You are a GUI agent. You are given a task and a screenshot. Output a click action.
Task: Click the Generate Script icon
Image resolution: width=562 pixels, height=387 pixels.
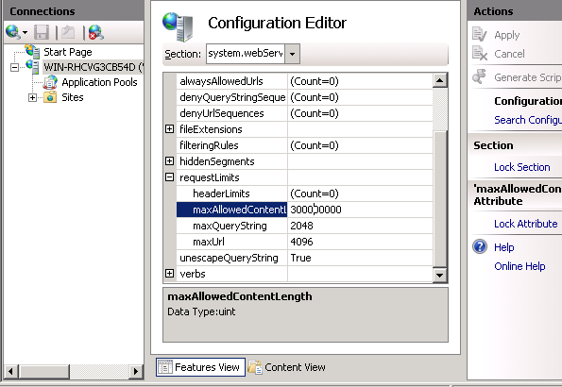[480, 76]
